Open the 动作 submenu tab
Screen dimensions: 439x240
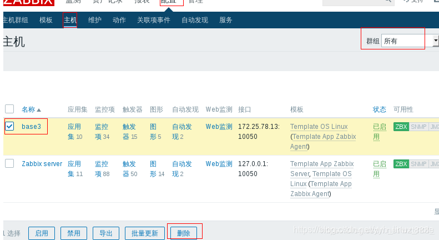pyautogui.click(x=119, y=20)
